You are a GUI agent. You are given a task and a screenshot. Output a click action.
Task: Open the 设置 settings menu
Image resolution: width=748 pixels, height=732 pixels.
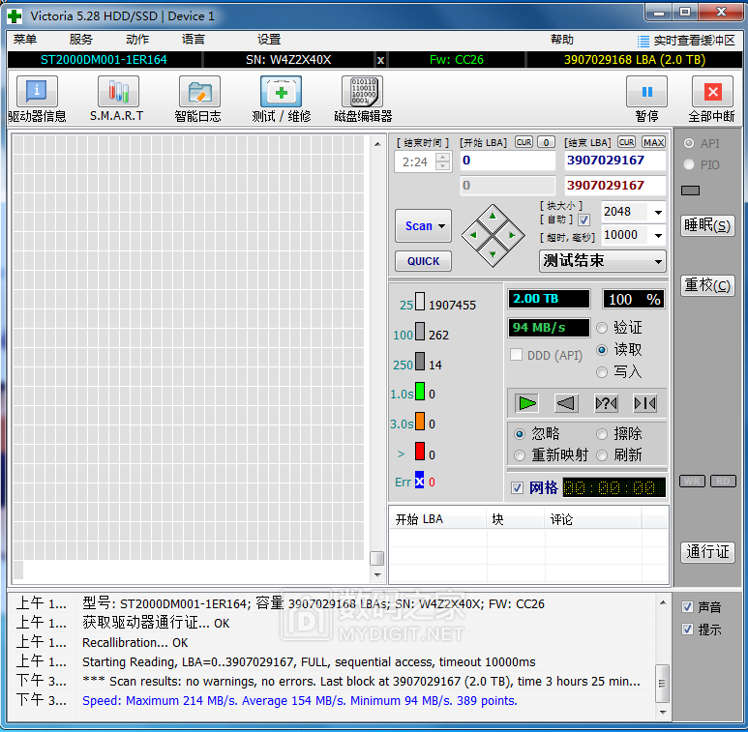[x=269, y=40]
